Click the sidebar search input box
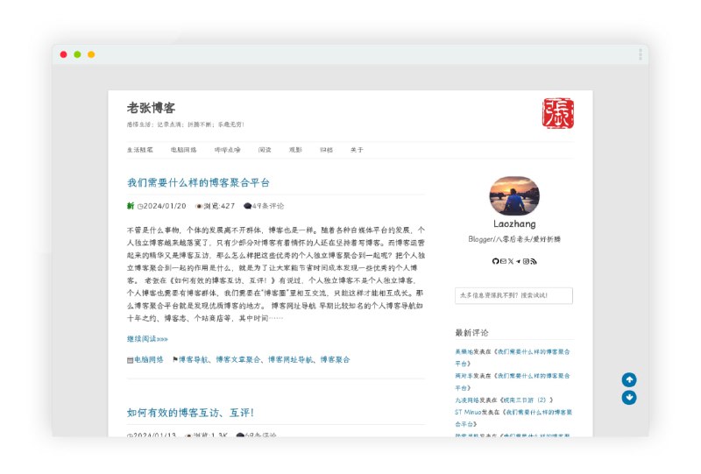Viewport: 701px width, 474px height. click(513, 296)
